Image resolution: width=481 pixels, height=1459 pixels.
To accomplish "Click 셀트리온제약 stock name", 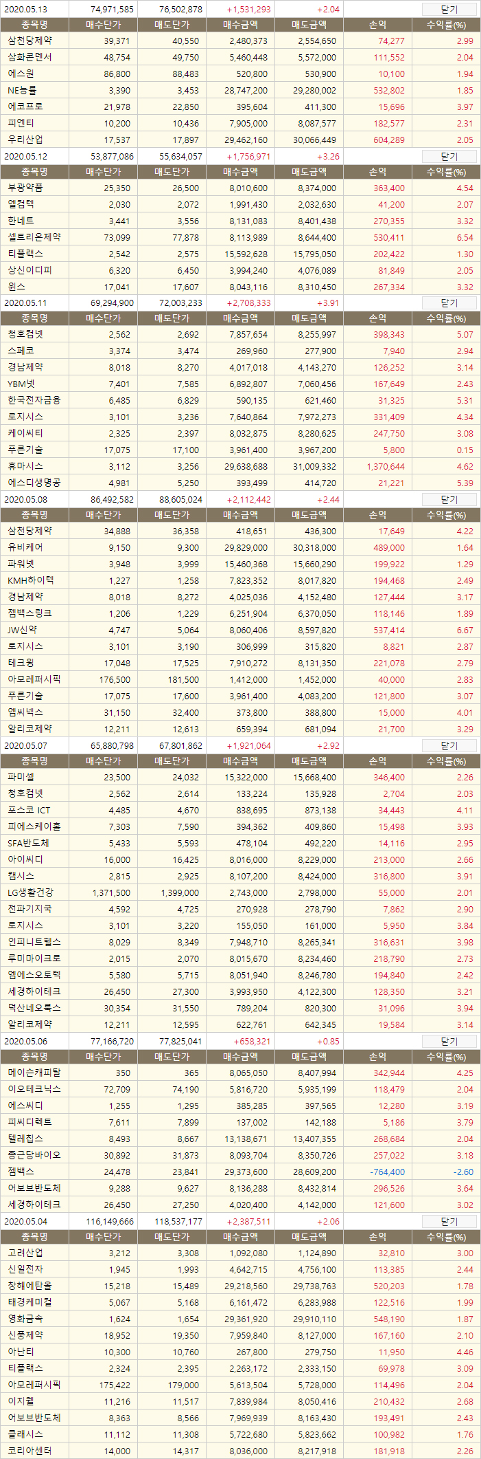I will 34,237.
